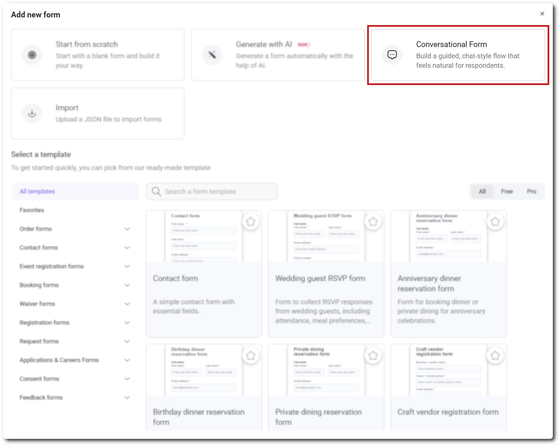Choose the Conversational Form option
Screen dimensions: 560x446
(x=458, y=55)
